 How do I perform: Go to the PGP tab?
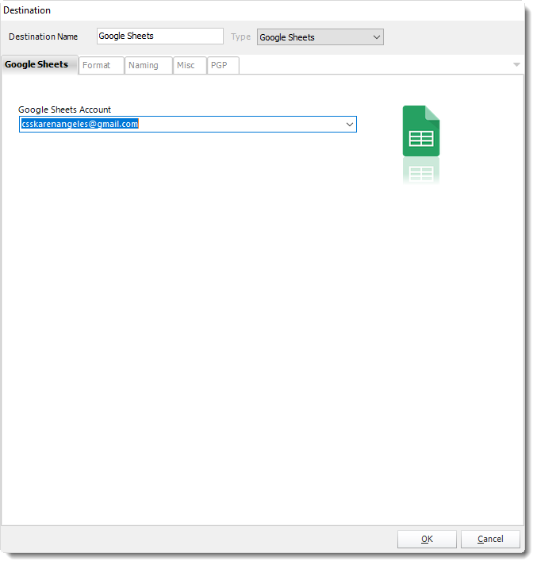(x=223, y=66)
